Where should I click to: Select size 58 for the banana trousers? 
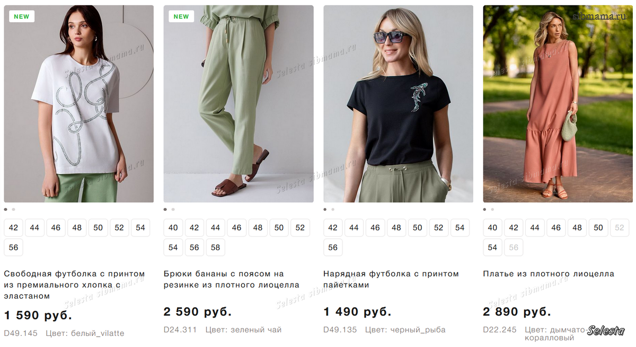pos(215,247)
